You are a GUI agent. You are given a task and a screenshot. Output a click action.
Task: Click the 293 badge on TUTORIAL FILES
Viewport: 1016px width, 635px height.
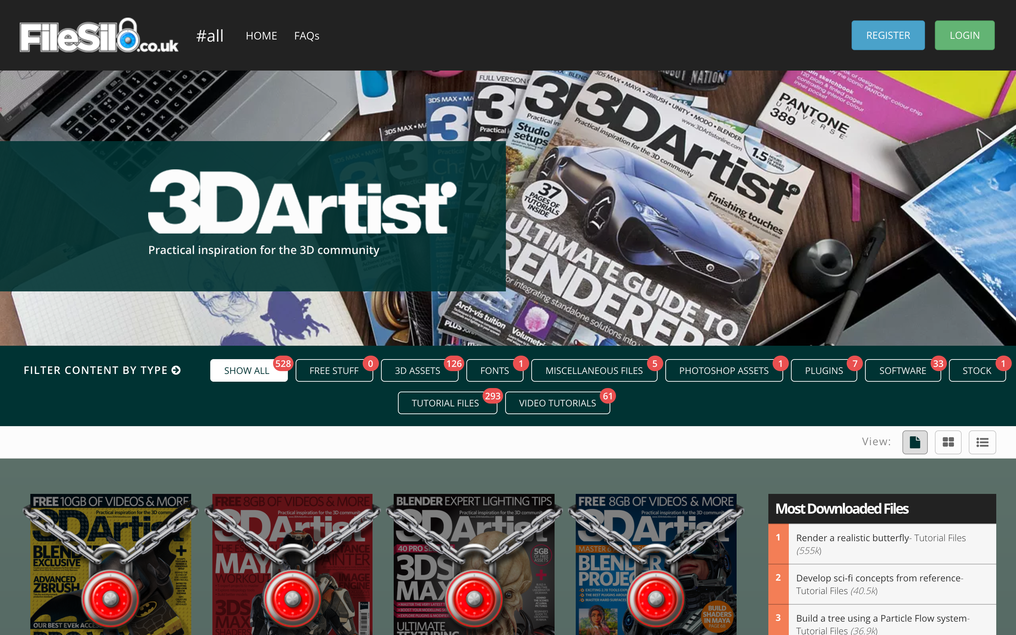point(492,396)
